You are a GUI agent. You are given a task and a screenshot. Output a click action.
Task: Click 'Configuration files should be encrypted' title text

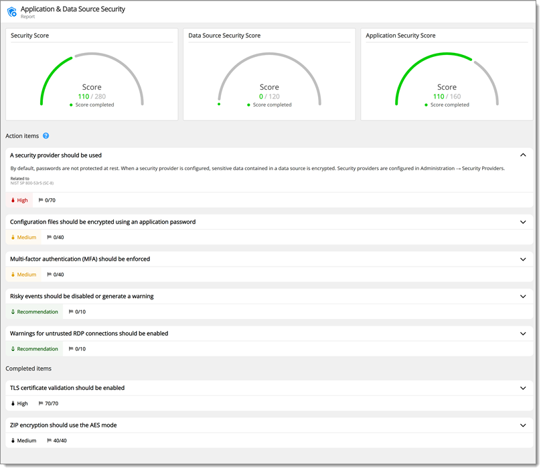103,222
